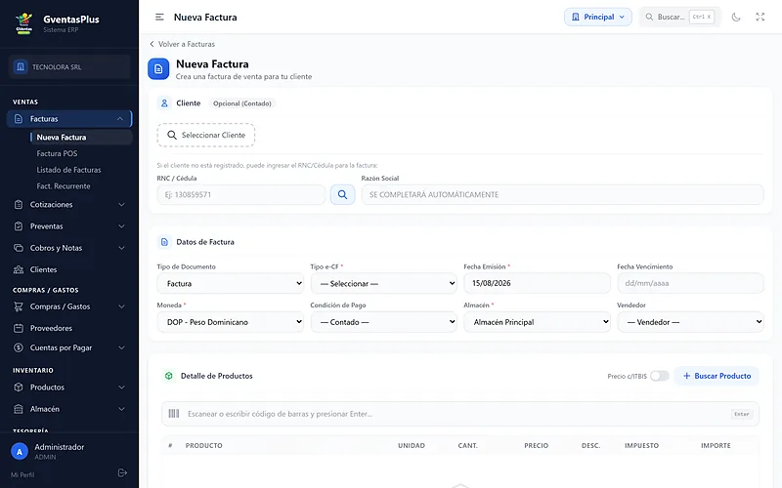Collapse the Facturas menu chevron
The height and width of the screenshot is (488, 782).
pos(120,119)
